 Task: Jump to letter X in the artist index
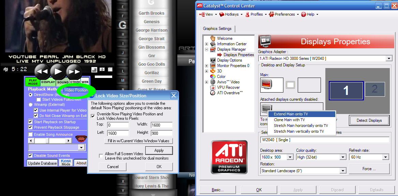[x=123, y=181]
